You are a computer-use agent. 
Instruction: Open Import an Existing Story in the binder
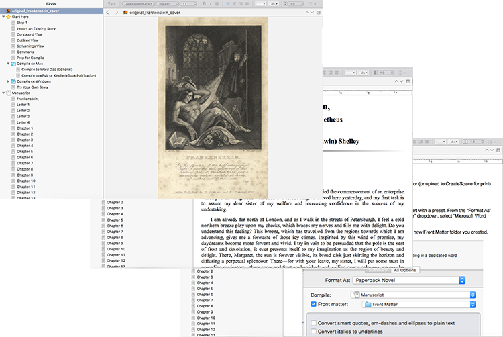click(x=36, y=29)
